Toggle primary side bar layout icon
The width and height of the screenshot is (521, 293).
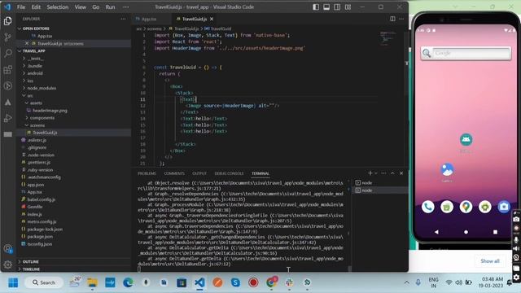tap(316, 7)
